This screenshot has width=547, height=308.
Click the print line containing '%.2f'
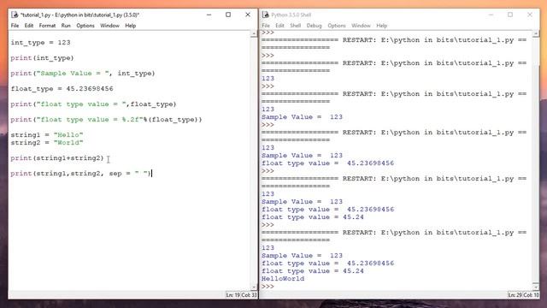point(106,120)
